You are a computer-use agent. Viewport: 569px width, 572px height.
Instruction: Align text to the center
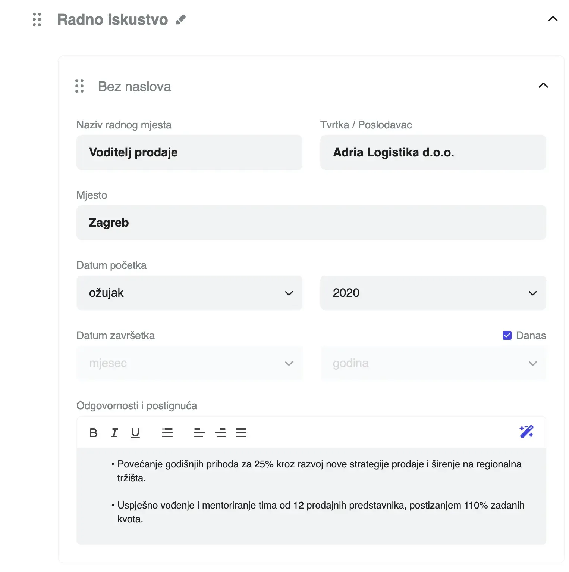pyautogui.click(x=220, y=432)
